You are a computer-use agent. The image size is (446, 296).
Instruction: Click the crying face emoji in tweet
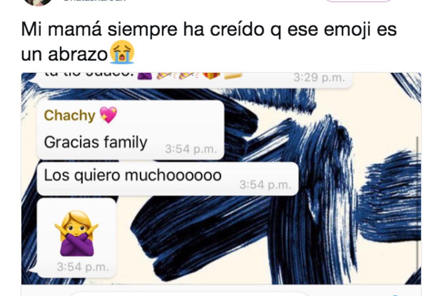pyautogui.click(x=122, y=52)
